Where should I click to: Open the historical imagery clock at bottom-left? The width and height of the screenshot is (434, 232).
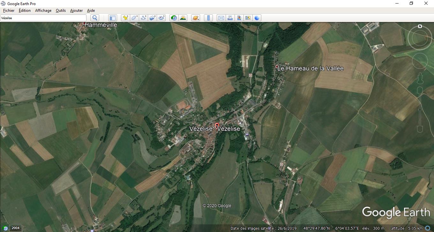(5, 228)
